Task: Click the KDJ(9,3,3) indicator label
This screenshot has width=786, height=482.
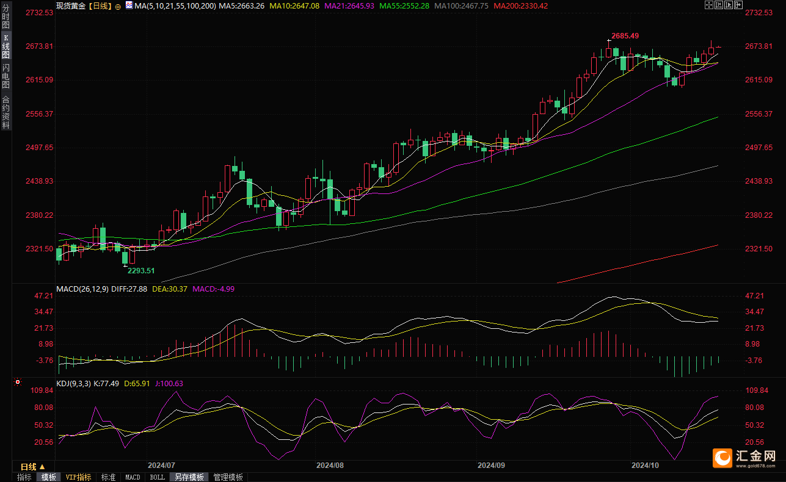Action: [73, 384]
